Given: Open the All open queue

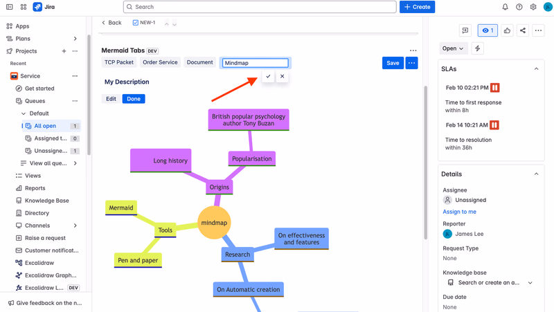Looking at the screenshot, I should point(51,126).
